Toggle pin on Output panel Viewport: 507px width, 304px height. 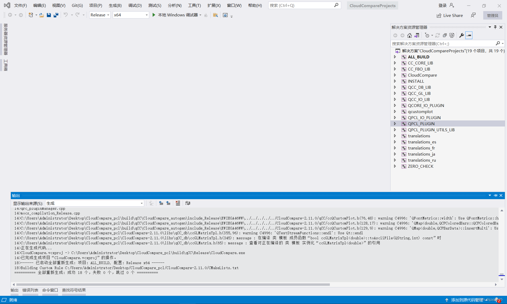(495, 195)
